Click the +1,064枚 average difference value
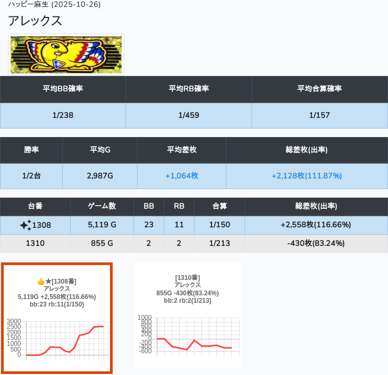The height and width of the screenshot is (375, 388). pyautogui.click(x=182, y=176)
